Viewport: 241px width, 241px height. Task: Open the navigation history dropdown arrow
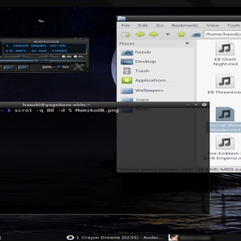coord(167,34)
